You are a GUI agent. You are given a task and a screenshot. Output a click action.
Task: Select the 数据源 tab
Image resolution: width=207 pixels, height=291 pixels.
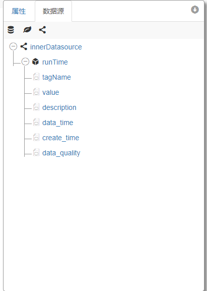[53, 11]
